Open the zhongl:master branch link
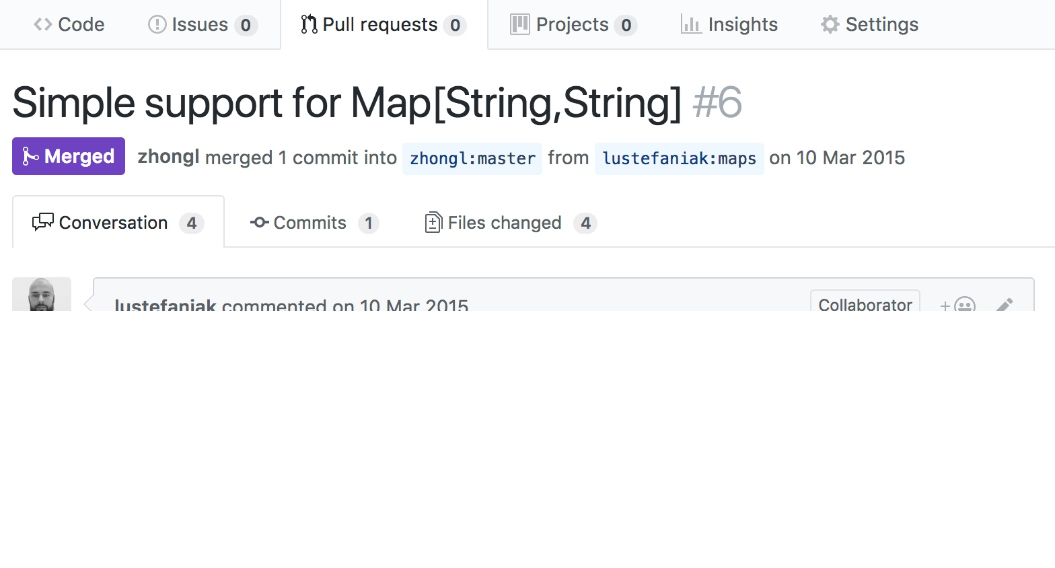This screenshot has width=1055, height=568. click(472, 158)
